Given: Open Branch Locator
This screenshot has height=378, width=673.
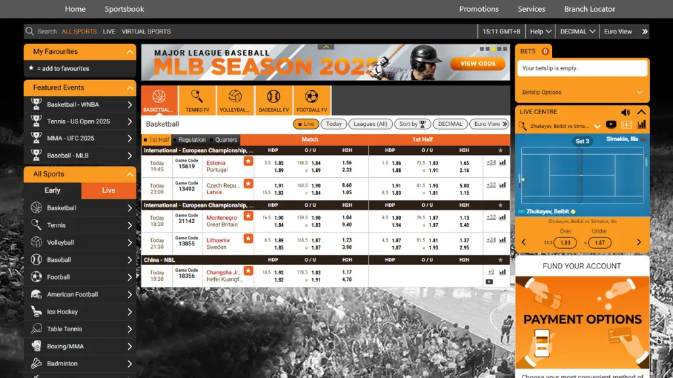Looking at the screenshot, I should [590, 9].
